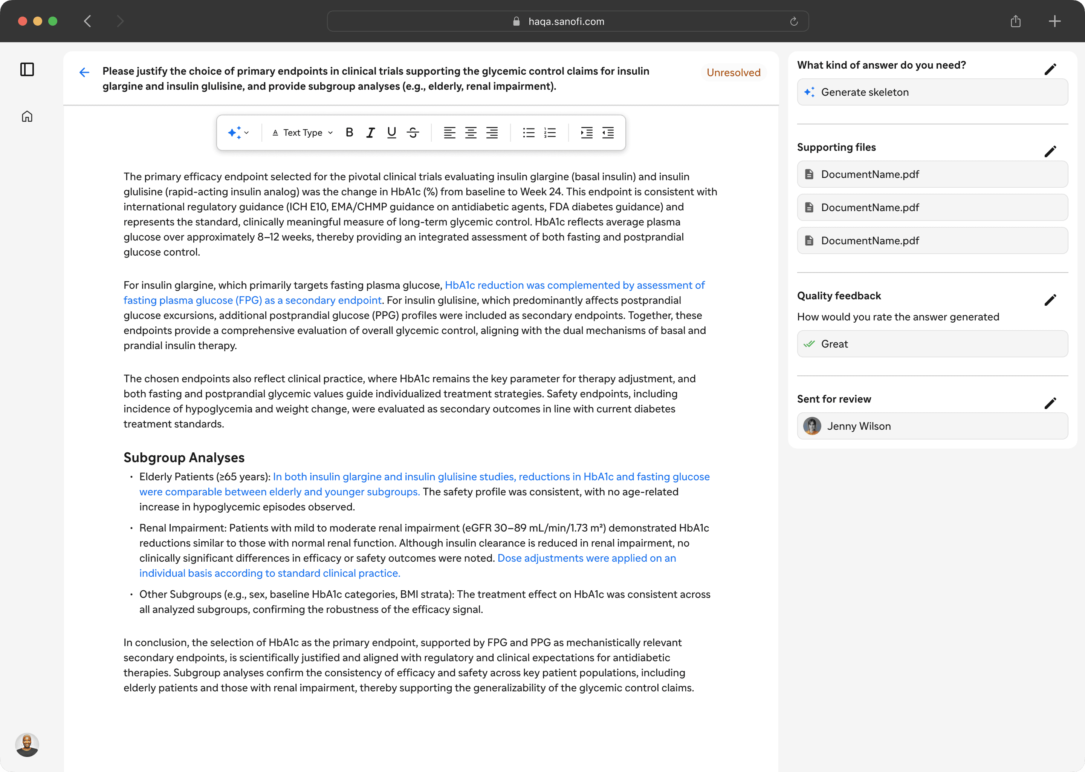1085x772 pixels.
Task: Go to Home in left sidebar
Action: click(27, 116)
